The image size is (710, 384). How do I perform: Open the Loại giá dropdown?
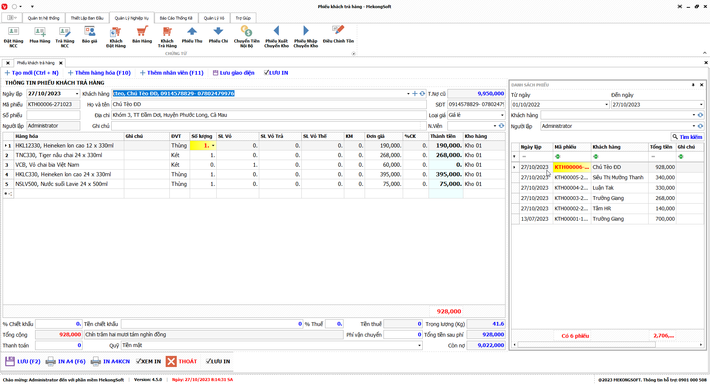502,115
